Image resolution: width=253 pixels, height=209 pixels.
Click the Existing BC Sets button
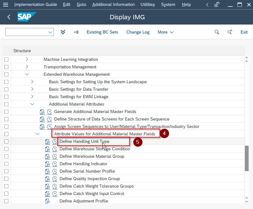pos(102,32)
